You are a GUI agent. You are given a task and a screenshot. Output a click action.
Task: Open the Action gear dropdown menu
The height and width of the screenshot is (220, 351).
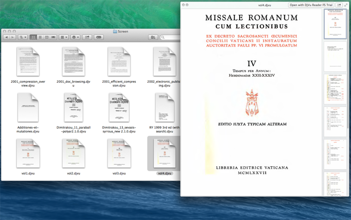(x=75, y=37)
